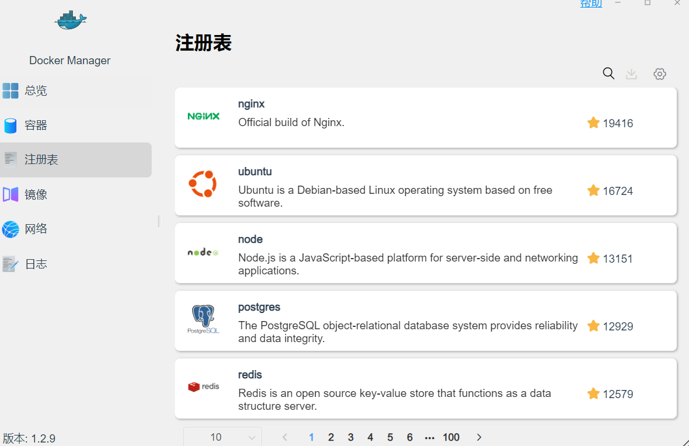
Task: Open the 日志 logs icon
Action: pyautogui.click(x=11, y=264)
